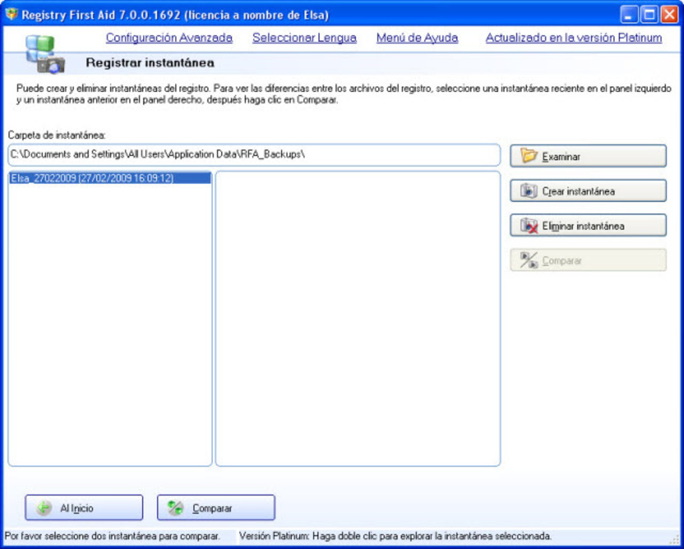The image size is (684, 549).
Task: Open the Menú de Ayuda
Action: [417, 38]
